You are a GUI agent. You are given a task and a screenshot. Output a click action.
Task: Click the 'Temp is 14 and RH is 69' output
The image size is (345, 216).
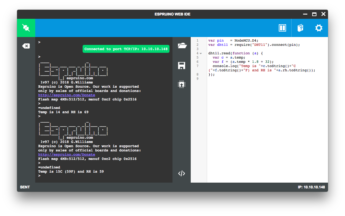pos(63,112)
